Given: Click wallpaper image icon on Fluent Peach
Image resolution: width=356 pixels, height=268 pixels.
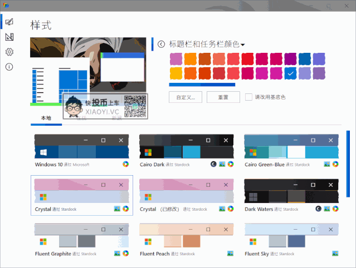Looking at the screenshot, I should (231, 254).
